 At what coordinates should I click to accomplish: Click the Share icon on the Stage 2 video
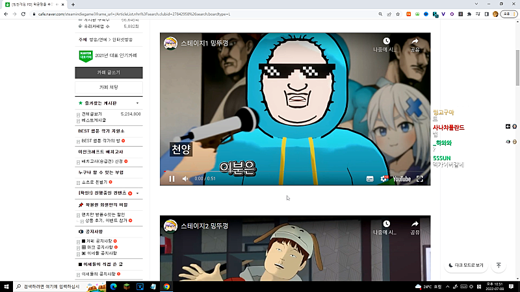(x=415, y=226)
